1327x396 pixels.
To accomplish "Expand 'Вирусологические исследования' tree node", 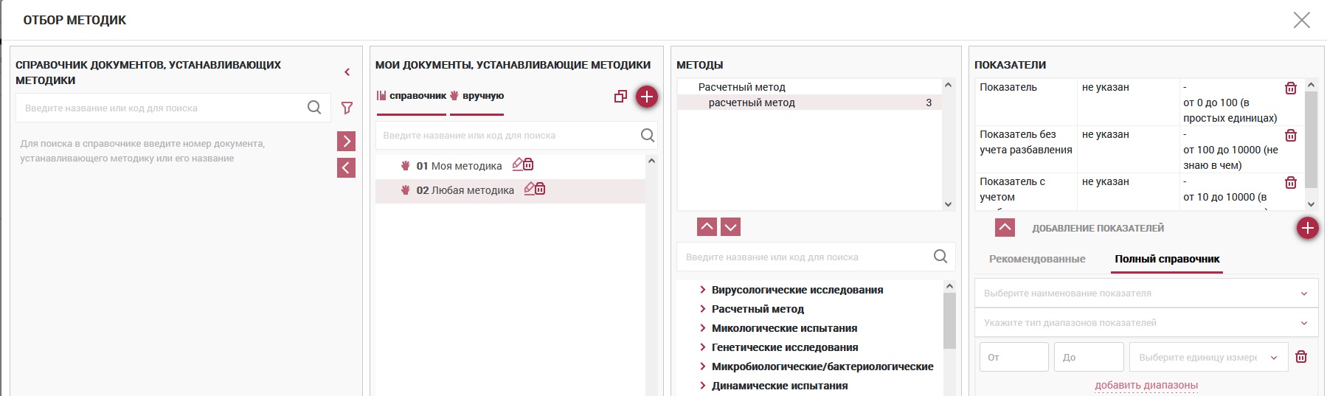I will 702,290.
